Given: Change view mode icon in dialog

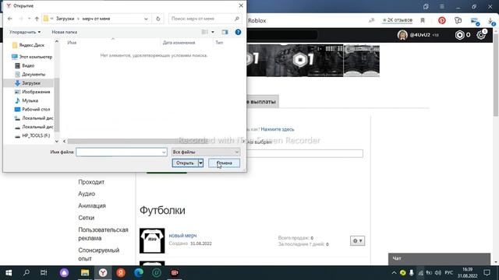Looking at the screenshot, I should tap(204, 32).
